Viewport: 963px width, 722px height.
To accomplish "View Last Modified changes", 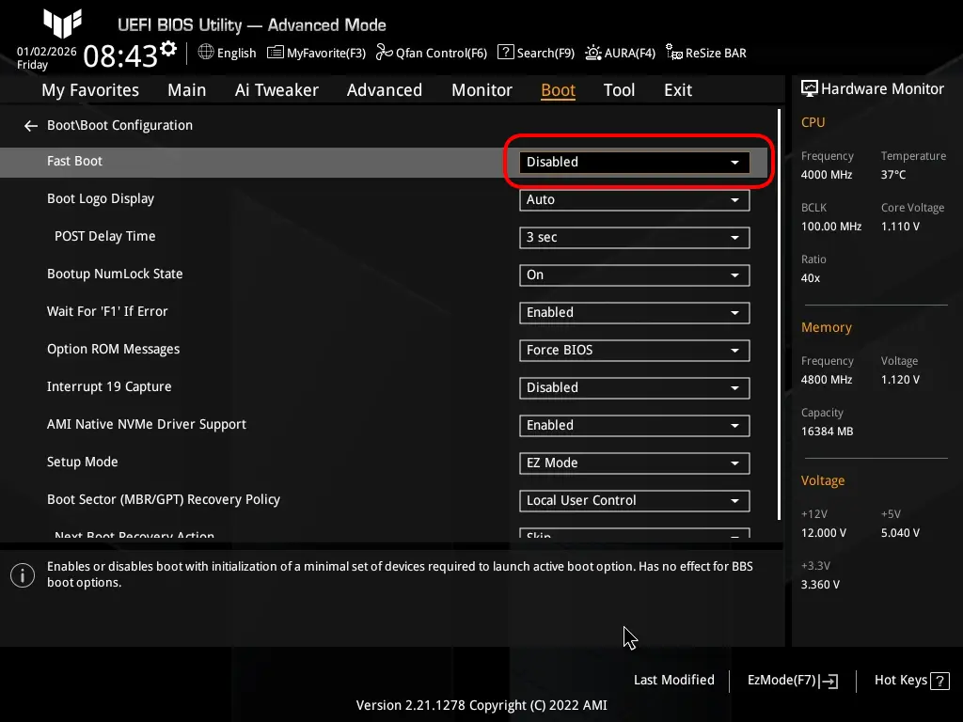I will click(x=673, y=680).
